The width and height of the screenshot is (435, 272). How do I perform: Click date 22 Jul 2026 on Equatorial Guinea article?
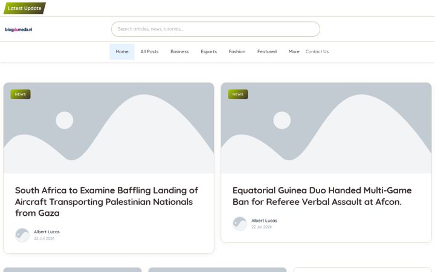tap(262, 227)
